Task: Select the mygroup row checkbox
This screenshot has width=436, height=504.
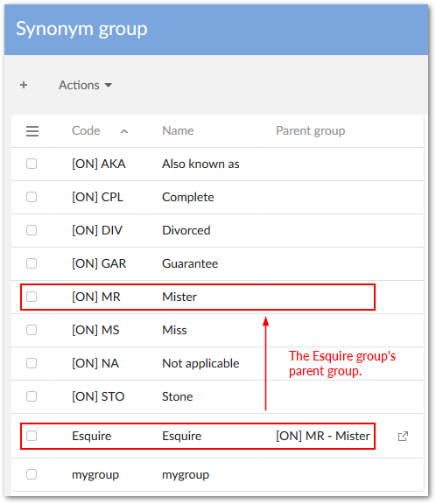Action: 32,474
